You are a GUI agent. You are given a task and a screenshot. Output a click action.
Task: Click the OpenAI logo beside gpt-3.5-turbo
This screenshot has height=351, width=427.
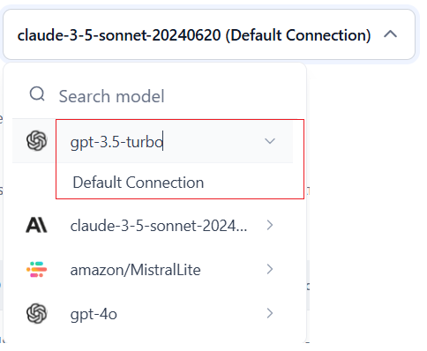[x=37, y=141]
